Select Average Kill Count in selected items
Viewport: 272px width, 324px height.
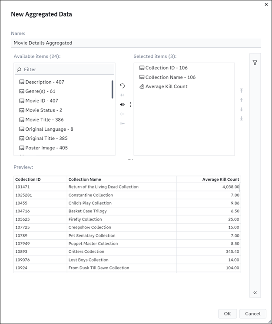pyautogui.click(x=166, y=86)
